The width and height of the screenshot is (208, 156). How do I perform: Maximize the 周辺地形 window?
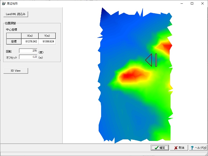(x=192, y=3)
